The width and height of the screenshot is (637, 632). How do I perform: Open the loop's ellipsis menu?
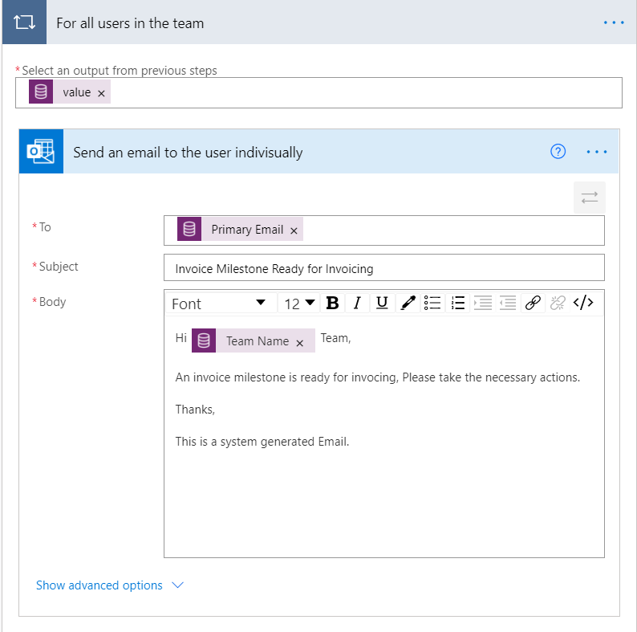click(x=614, y=22)
